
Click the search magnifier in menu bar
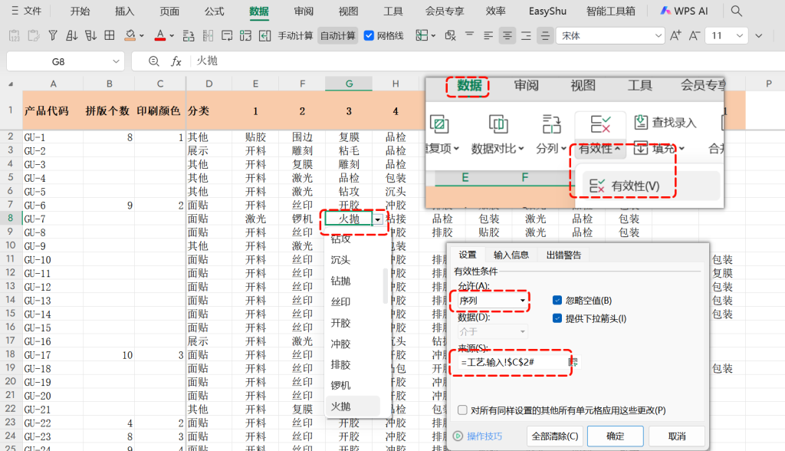736,11
